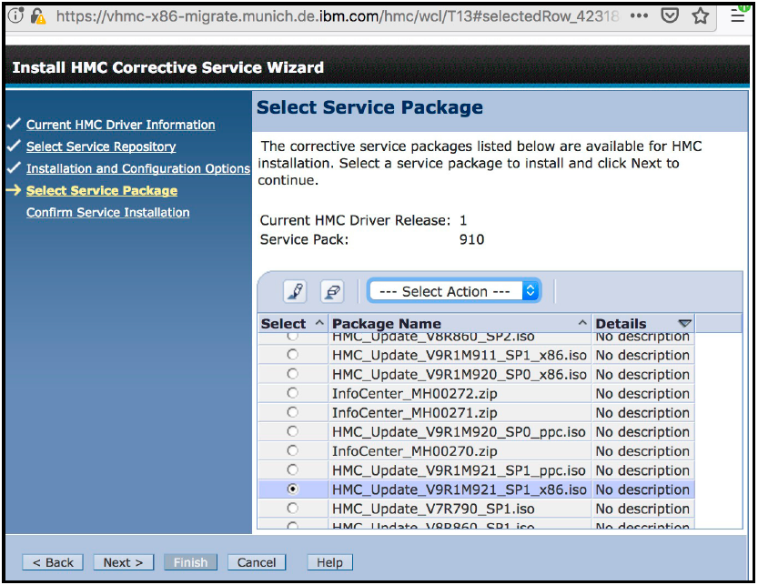This screenshot has height=585, width=758.
Task: Open the page actions three-dot menu
Action: [x=639, y=16]
